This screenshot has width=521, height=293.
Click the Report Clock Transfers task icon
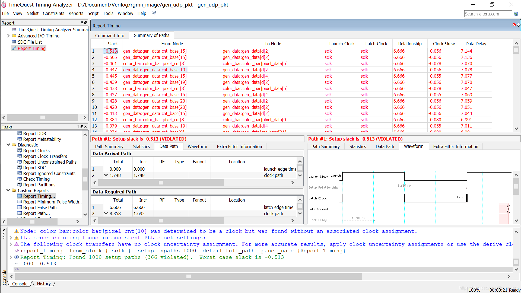click(x=20, y=156)
